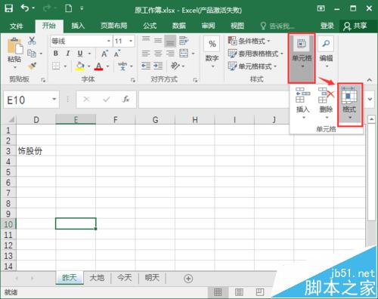Screen dimensions: 378x299
Task: Click the Share (共享) button
Action: click(356, 26)
